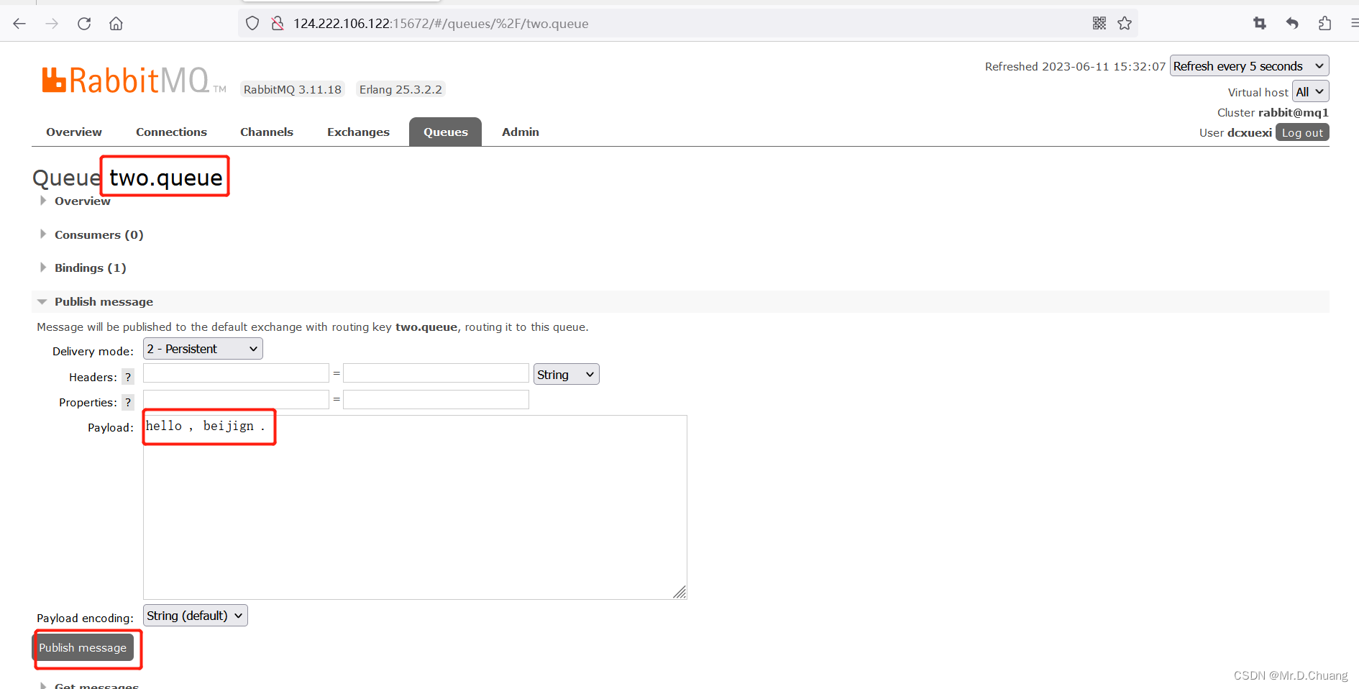1359x689 pixels.
Task: Switch to the Queues tab
Action: 446,132
